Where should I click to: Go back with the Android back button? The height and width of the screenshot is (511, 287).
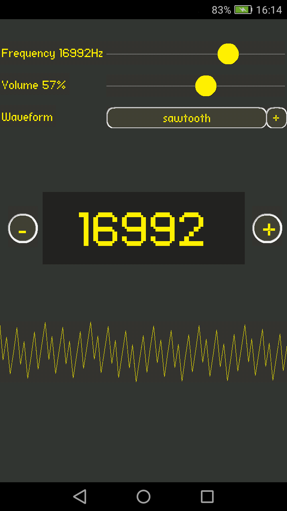coord(80,497)
